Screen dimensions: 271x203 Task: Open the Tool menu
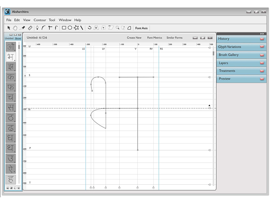tap(52, 20)
